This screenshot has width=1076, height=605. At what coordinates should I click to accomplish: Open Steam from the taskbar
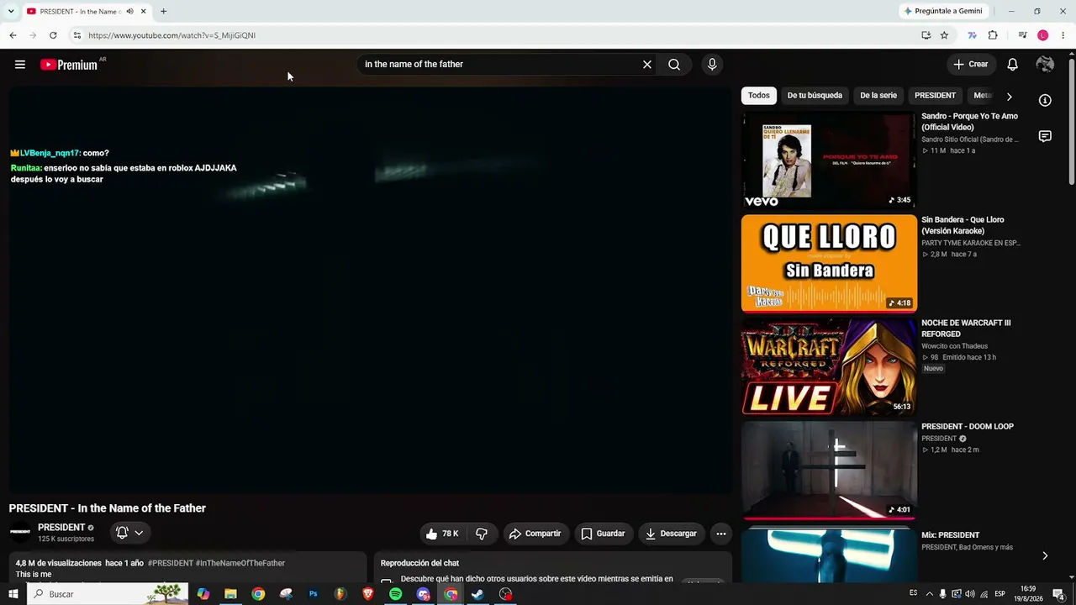click(x=477, y=594)
